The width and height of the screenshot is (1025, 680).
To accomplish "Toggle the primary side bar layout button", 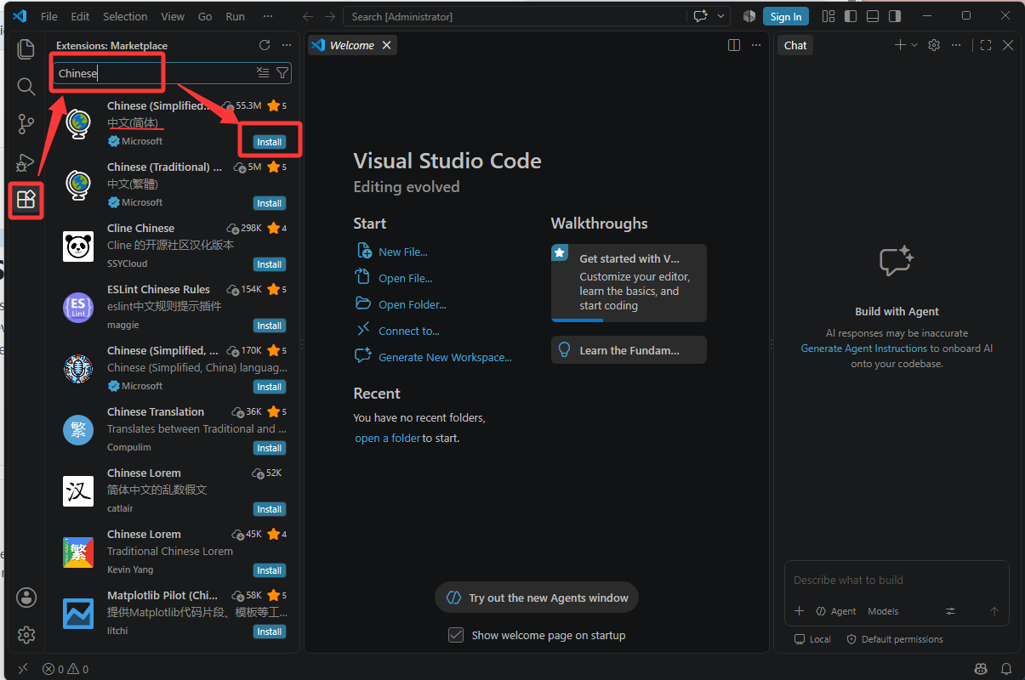I will tap(851, 16).
